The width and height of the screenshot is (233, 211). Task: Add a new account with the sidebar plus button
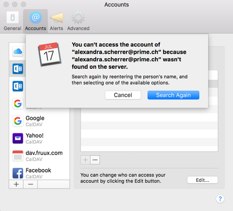[16, 184]
